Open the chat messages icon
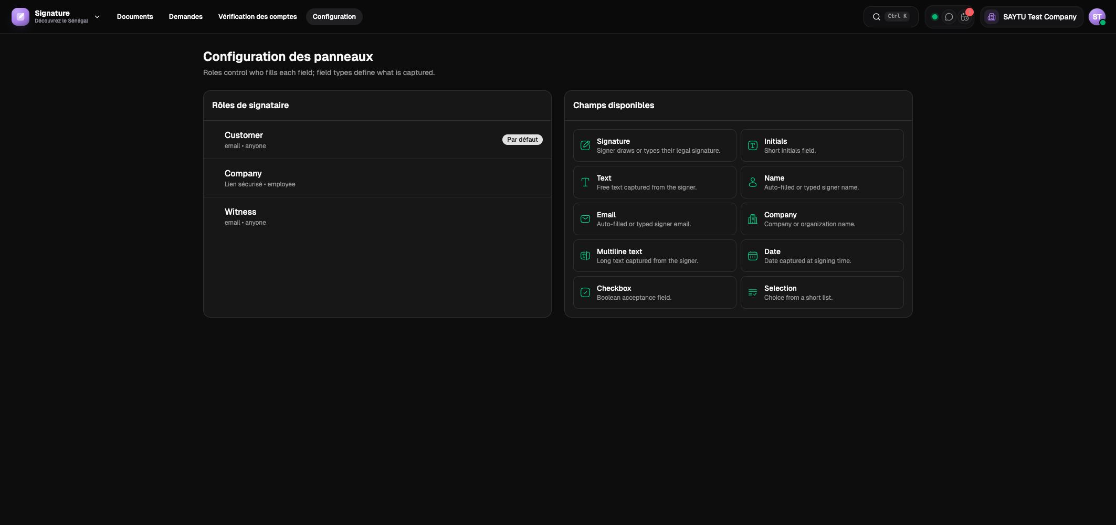The height and width of the screenshot is (525, 1116). pos(949,17)
